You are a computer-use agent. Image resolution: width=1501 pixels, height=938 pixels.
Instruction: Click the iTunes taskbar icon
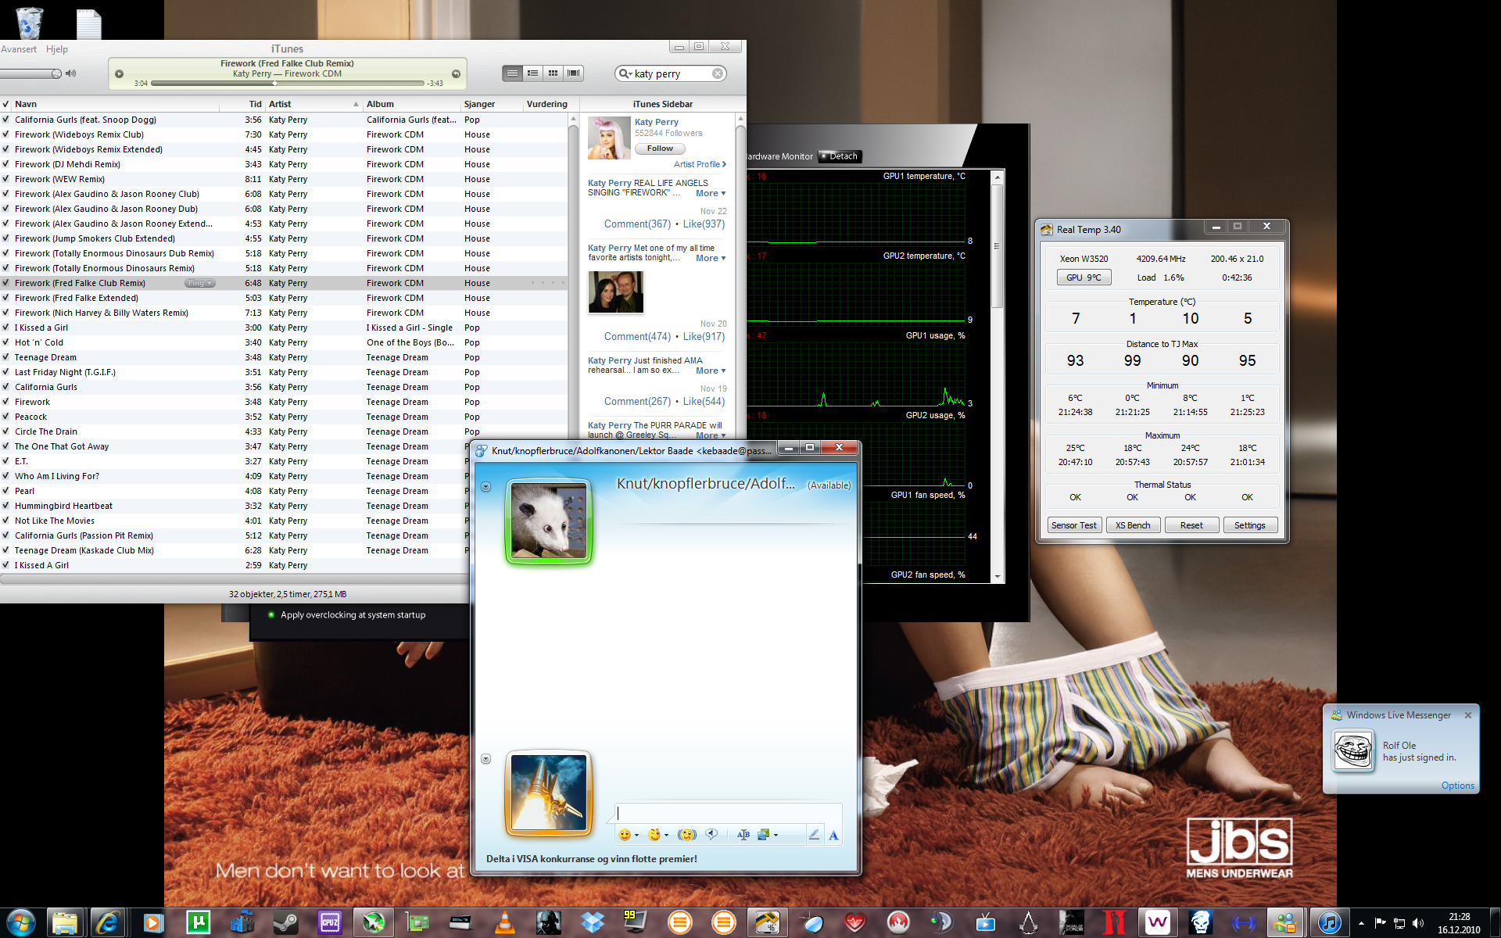1330,922
